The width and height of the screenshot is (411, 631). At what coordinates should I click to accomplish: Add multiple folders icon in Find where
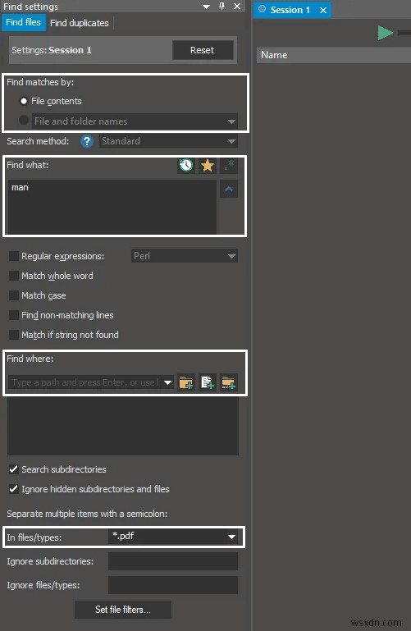[x=228, y=382]
